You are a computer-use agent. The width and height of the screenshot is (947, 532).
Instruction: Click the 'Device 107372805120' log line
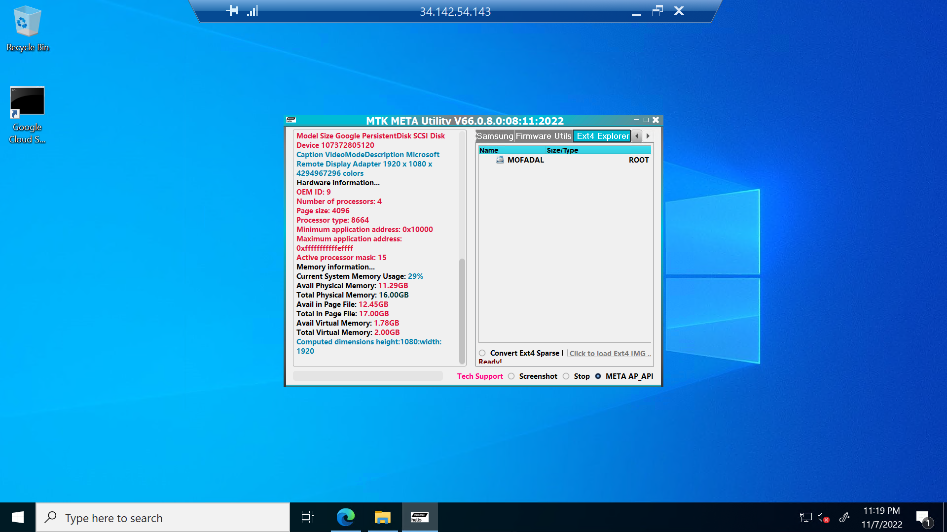tap(335, 145)
